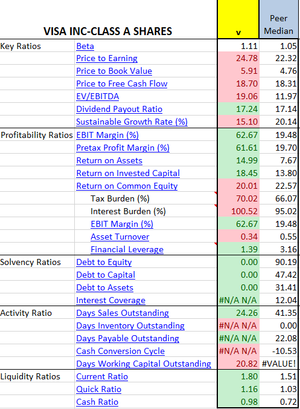Click the Price to Earning link
The height and width of the screenshot is (409, 300).
[107, 59]
